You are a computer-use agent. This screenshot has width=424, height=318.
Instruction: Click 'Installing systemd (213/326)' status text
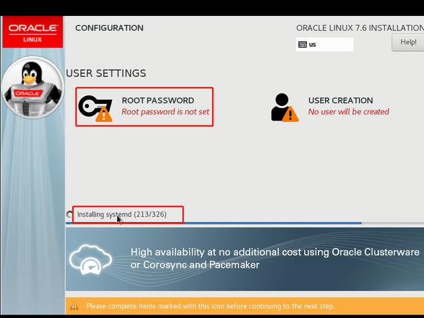click(122, 214)
